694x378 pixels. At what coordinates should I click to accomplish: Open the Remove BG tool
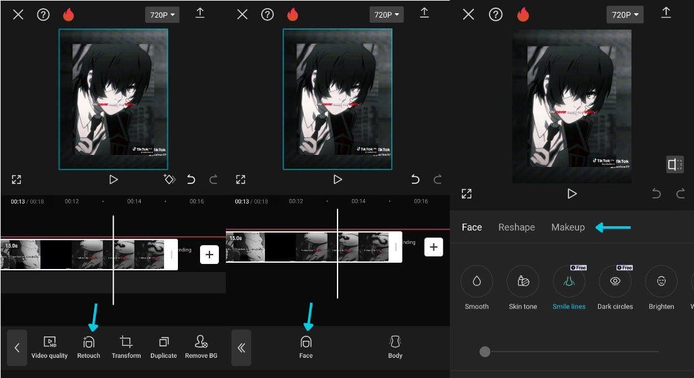[201, 348]
